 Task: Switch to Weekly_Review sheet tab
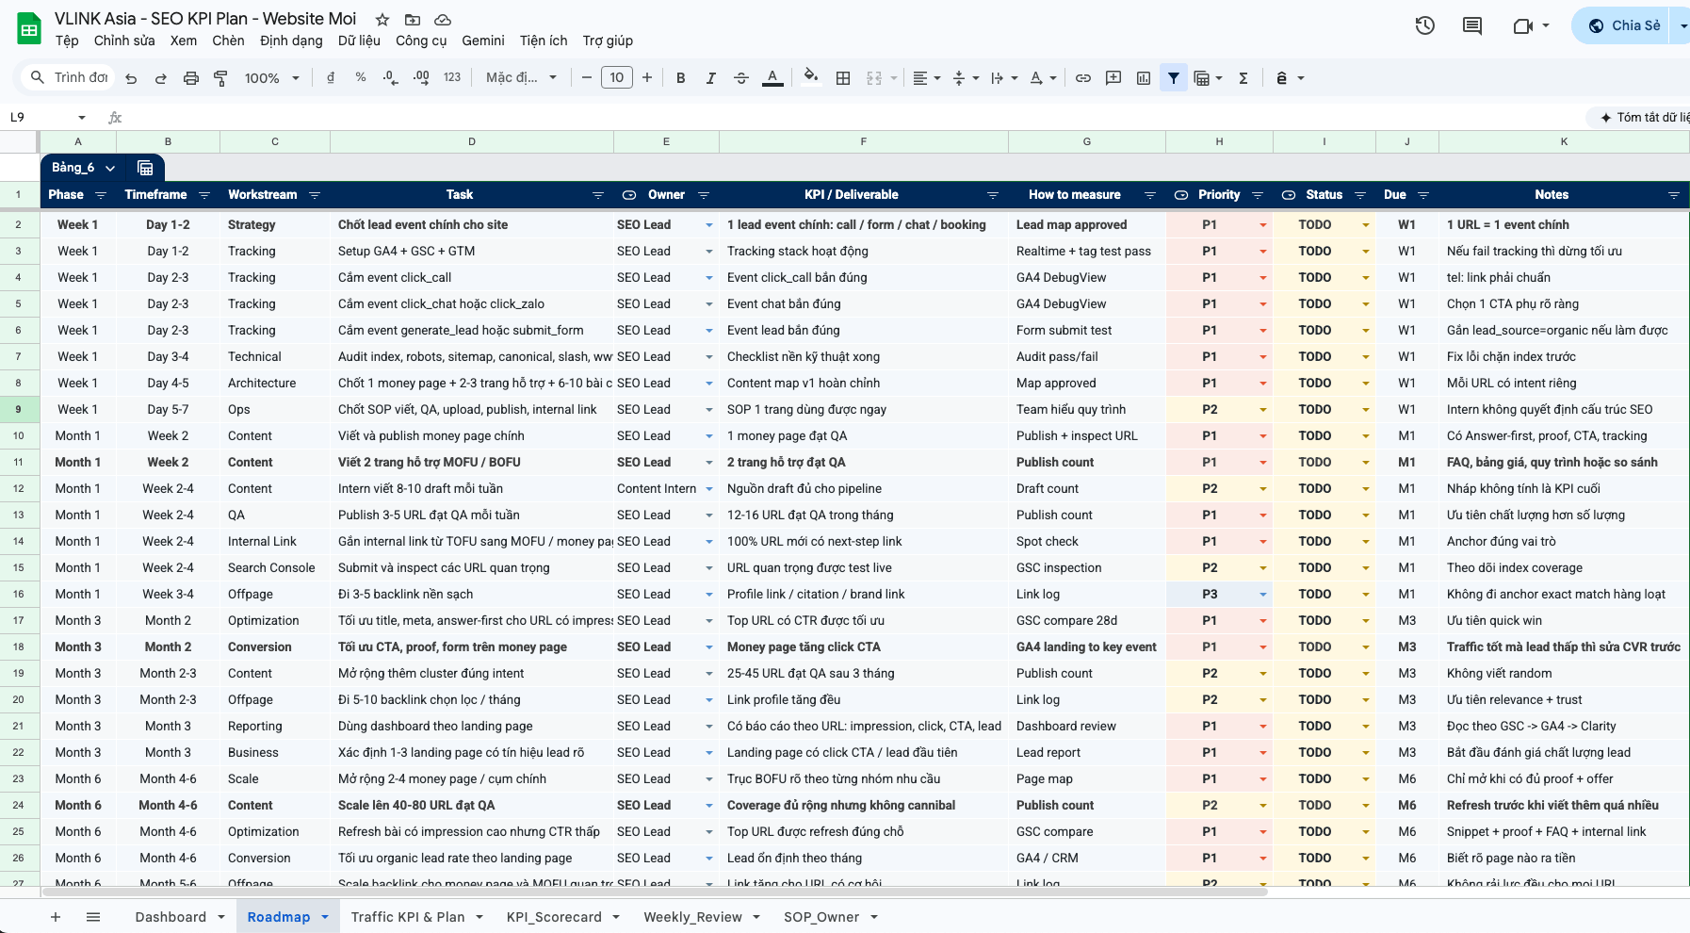(x=692, y=917)
